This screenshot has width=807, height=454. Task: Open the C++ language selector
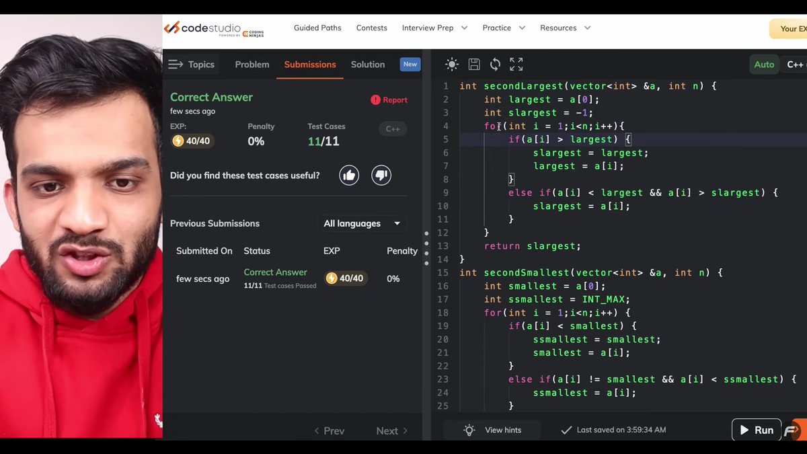click(796, 65)
